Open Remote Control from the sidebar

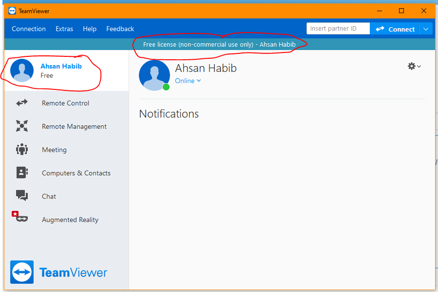65,103
